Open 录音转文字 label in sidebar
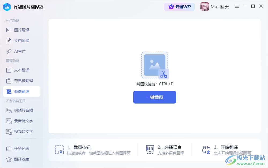This screenshot has width=268, height=168. coord(24,121)
